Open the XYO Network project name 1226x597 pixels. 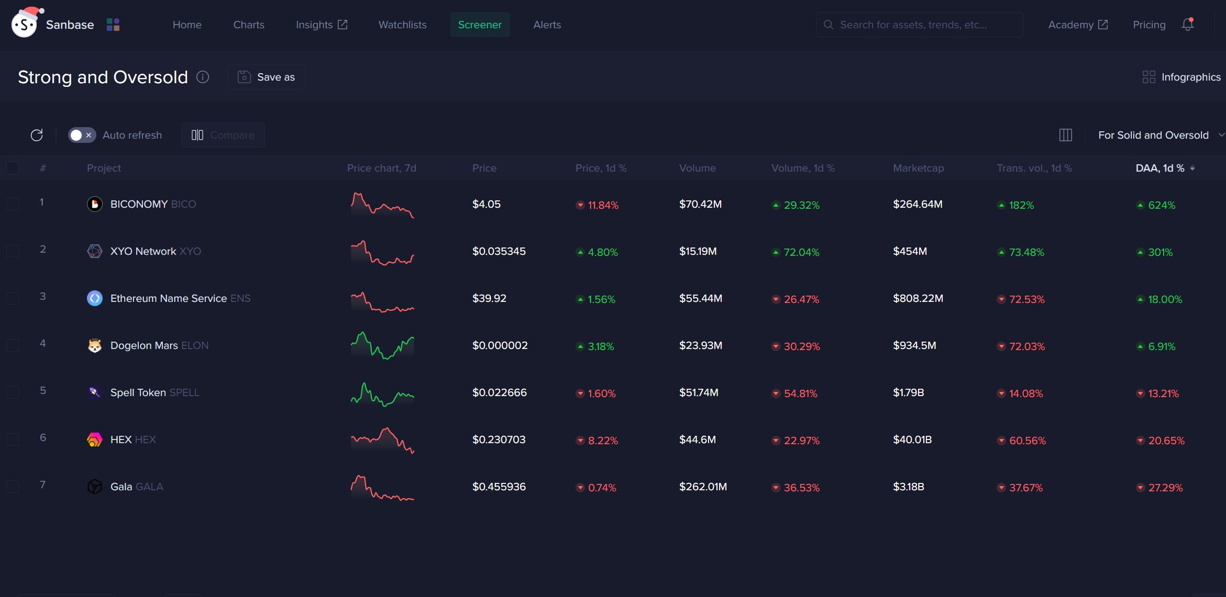pos(143,251)
